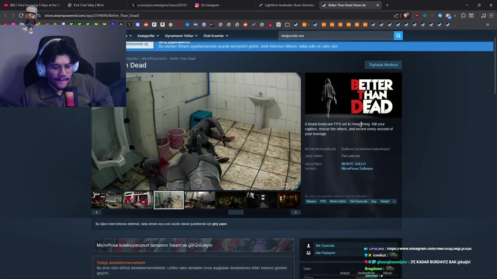Open the X (Twitter) bookmark icon
The image size is (497, 279).
129,24
